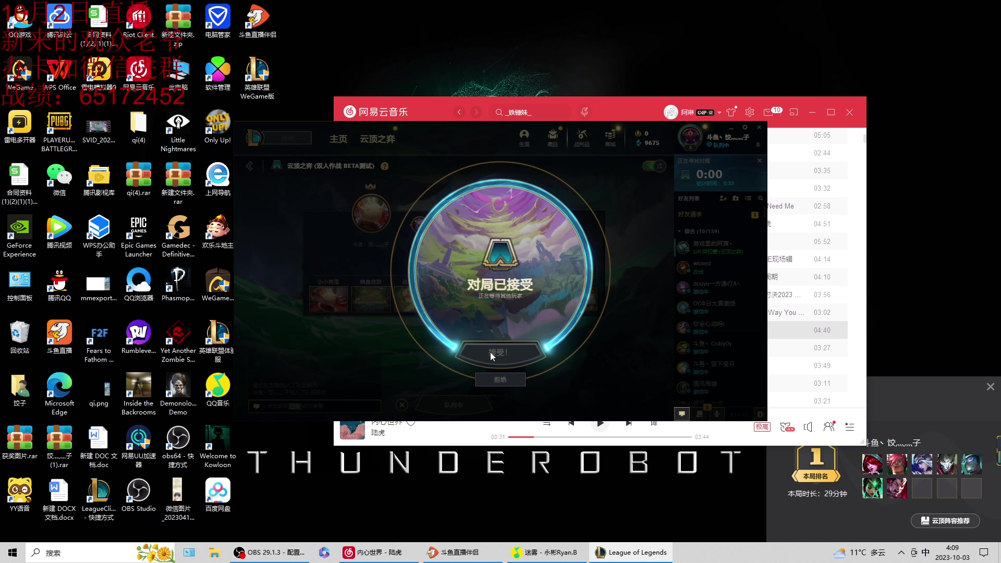This screenshot has width=1001, height=563.
Task: Select the song row 'Need Me'
Action: 807,206
